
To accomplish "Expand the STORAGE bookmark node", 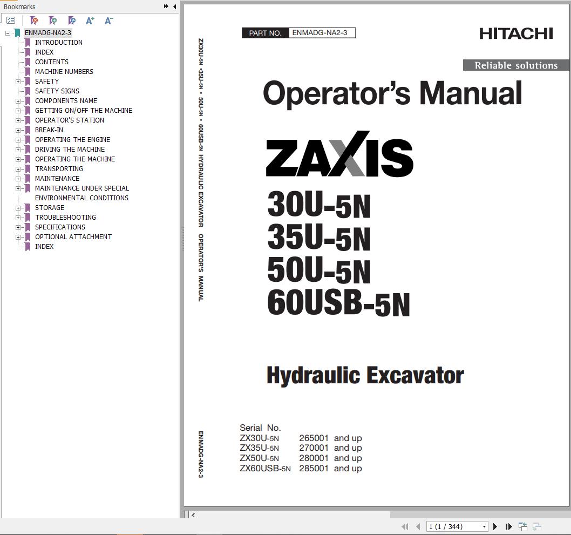I will pyautogui.click(x=18, y=208).
